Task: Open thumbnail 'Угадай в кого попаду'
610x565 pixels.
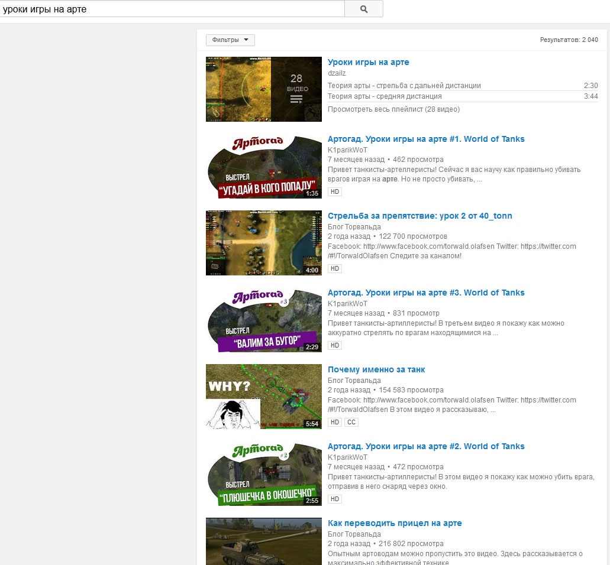Action: tap(263, 166)
